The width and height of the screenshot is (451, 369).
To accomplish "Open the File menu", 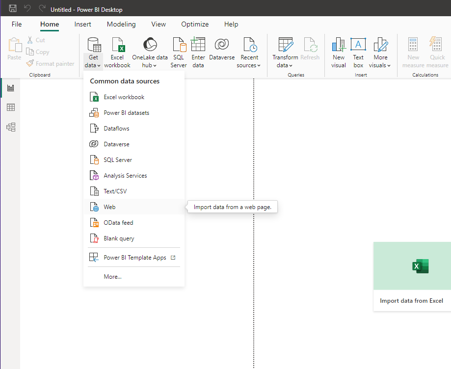I will [17, 24].
